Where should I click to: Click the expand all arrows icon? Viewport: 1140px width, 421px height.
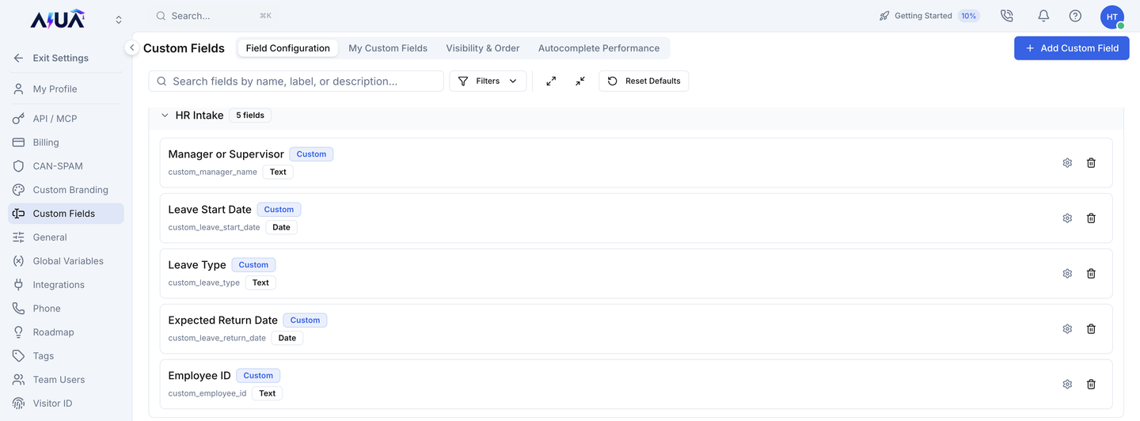click(x=551, y=81)
